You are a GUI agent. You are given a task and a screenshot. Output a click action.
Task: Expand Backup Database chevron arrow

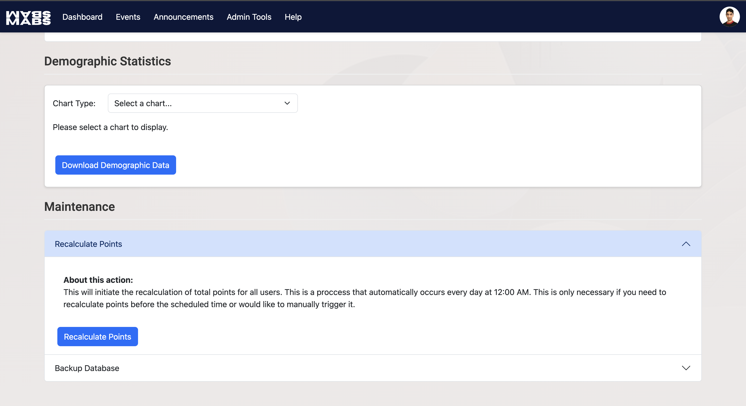pyautogui.click(x=686, y=368)
